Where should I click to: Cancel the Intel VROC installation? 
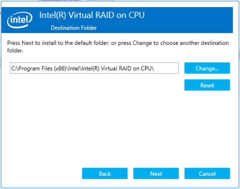(x=207, y=174)
